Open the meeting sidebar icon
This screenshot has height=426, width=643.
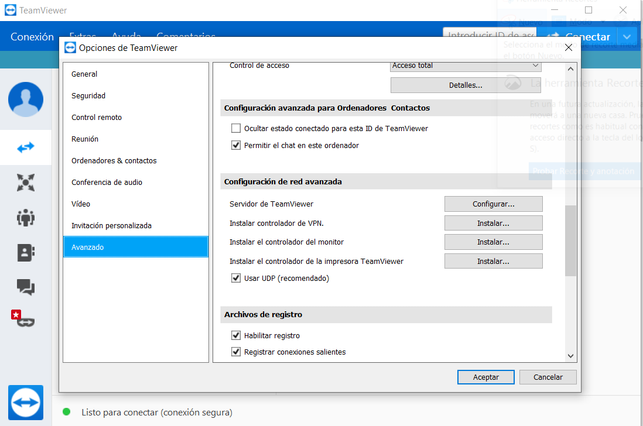click(26, 218)
